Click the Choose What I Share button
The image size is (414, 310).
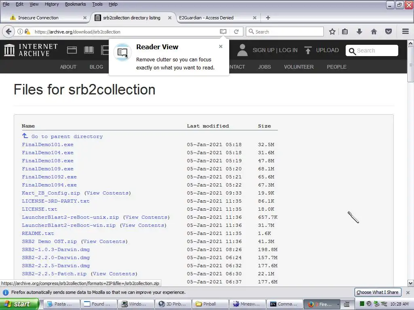point(378,292)
